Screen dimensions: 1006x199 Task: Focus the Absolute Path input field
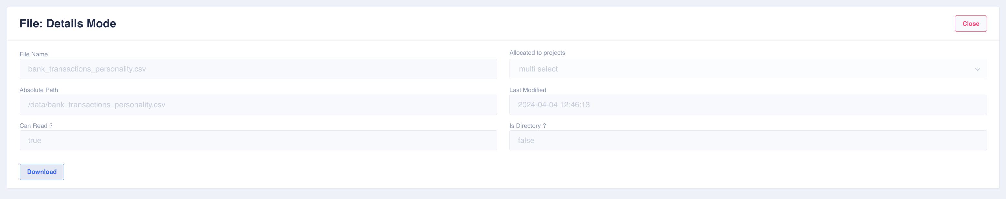[x=258, y=105]
